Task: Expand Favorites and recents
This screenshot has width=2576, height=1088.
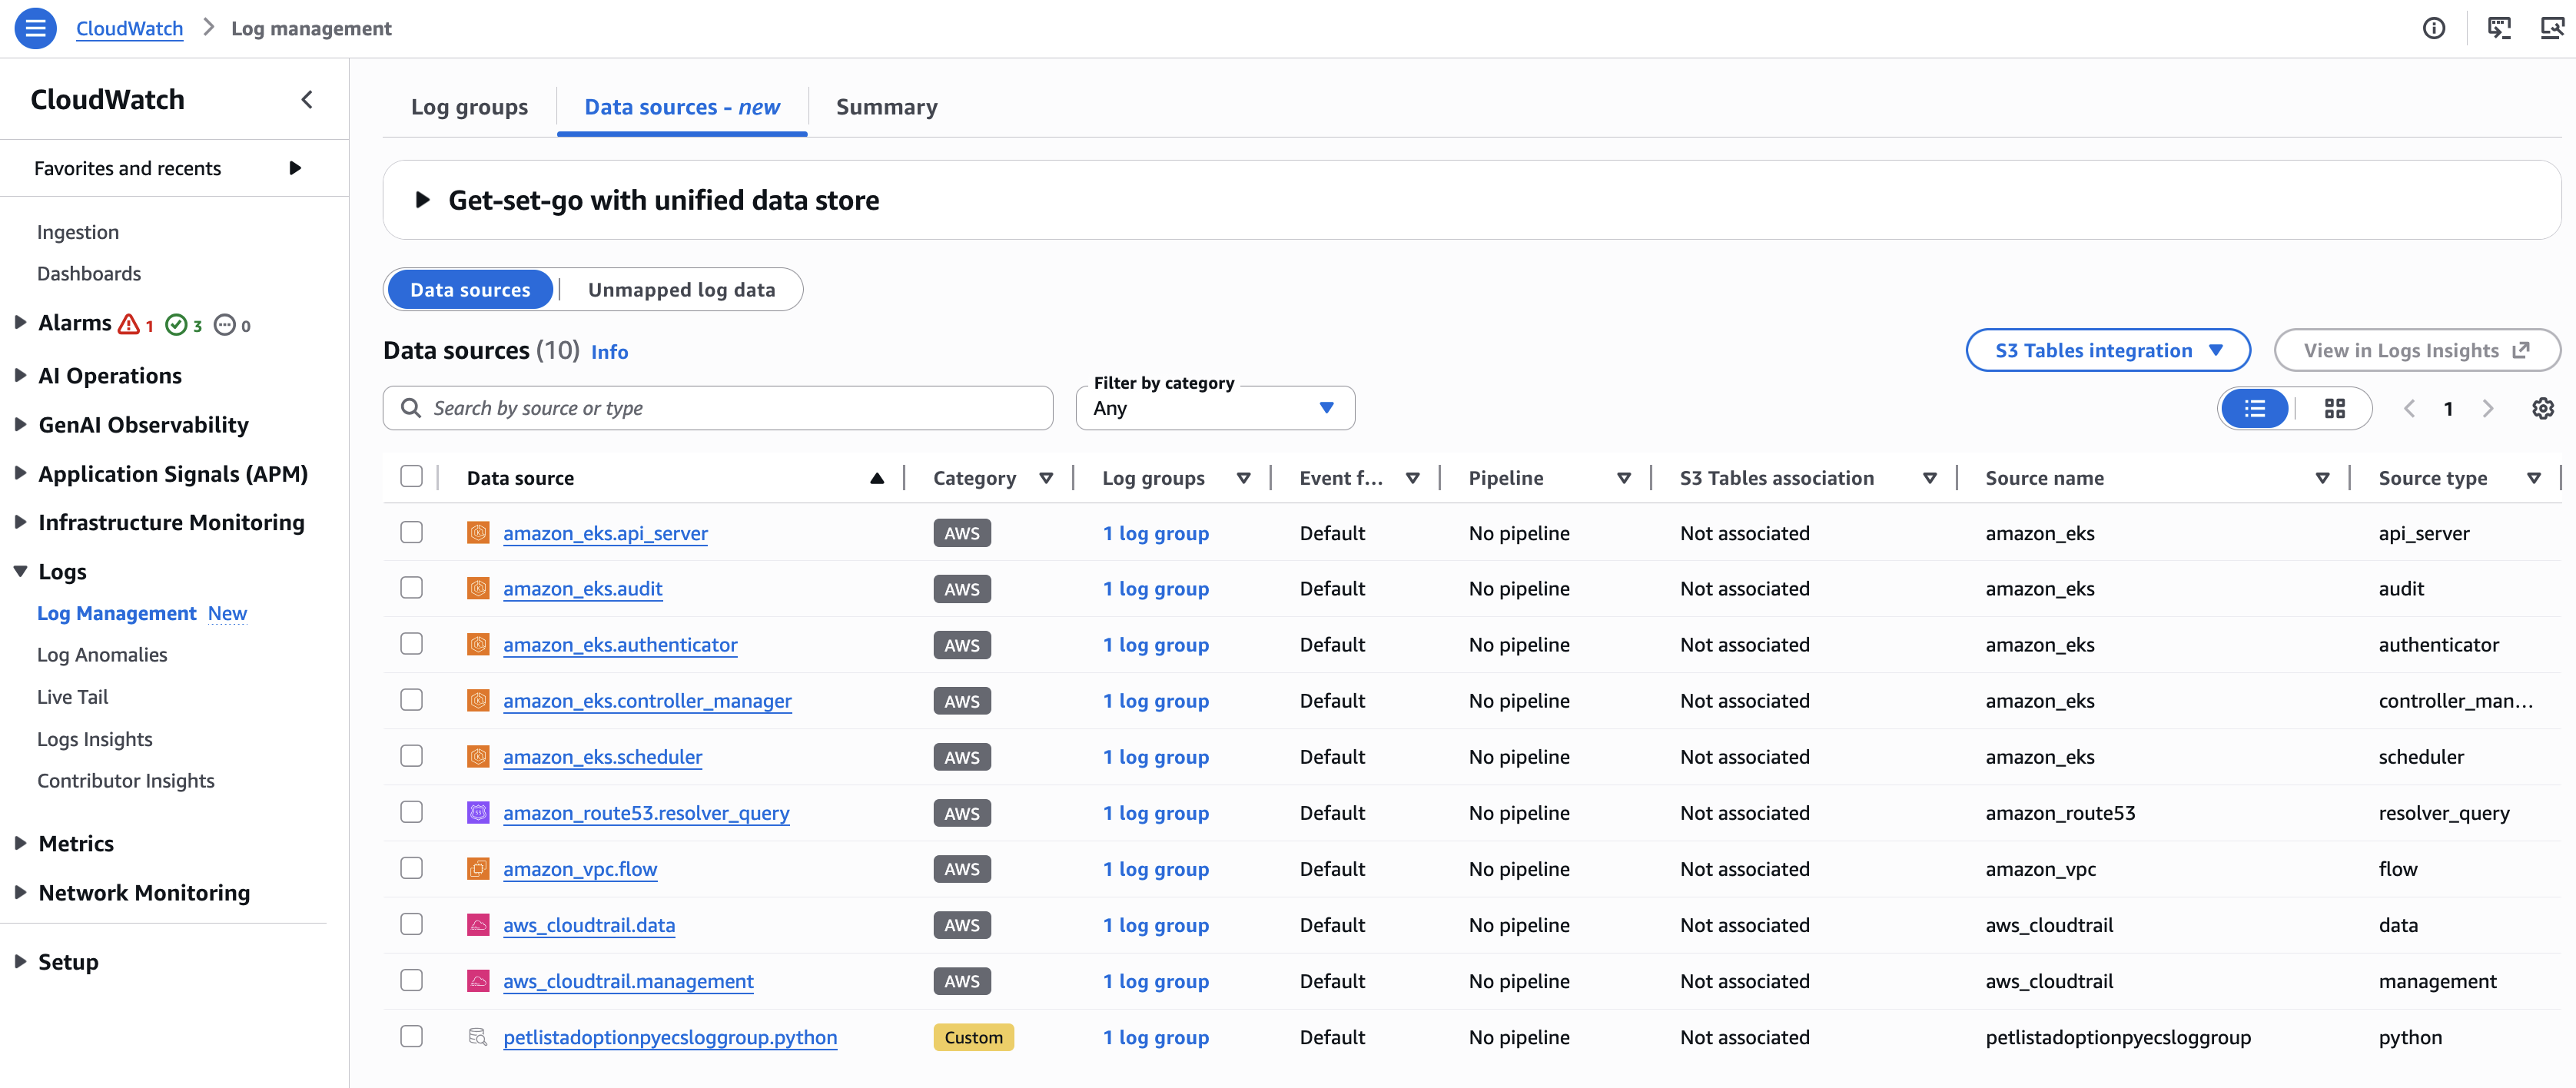Action: tap(295, 168)
